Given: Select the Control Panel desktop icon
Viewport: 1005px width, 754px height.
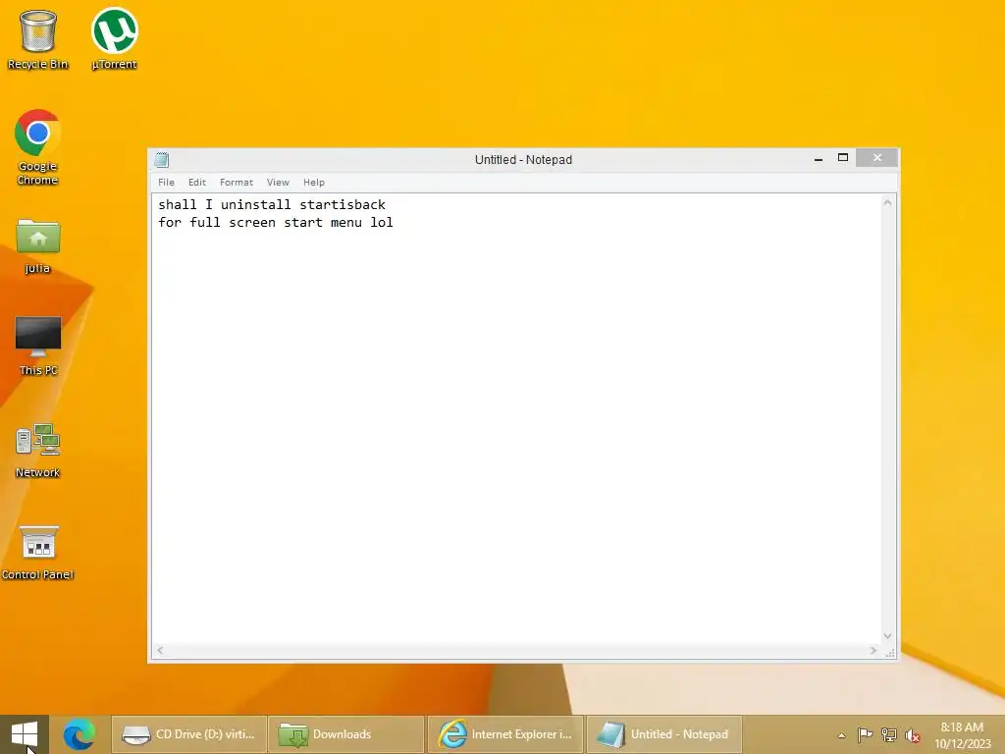Looking at the screenshot, I should pos(38,553).
